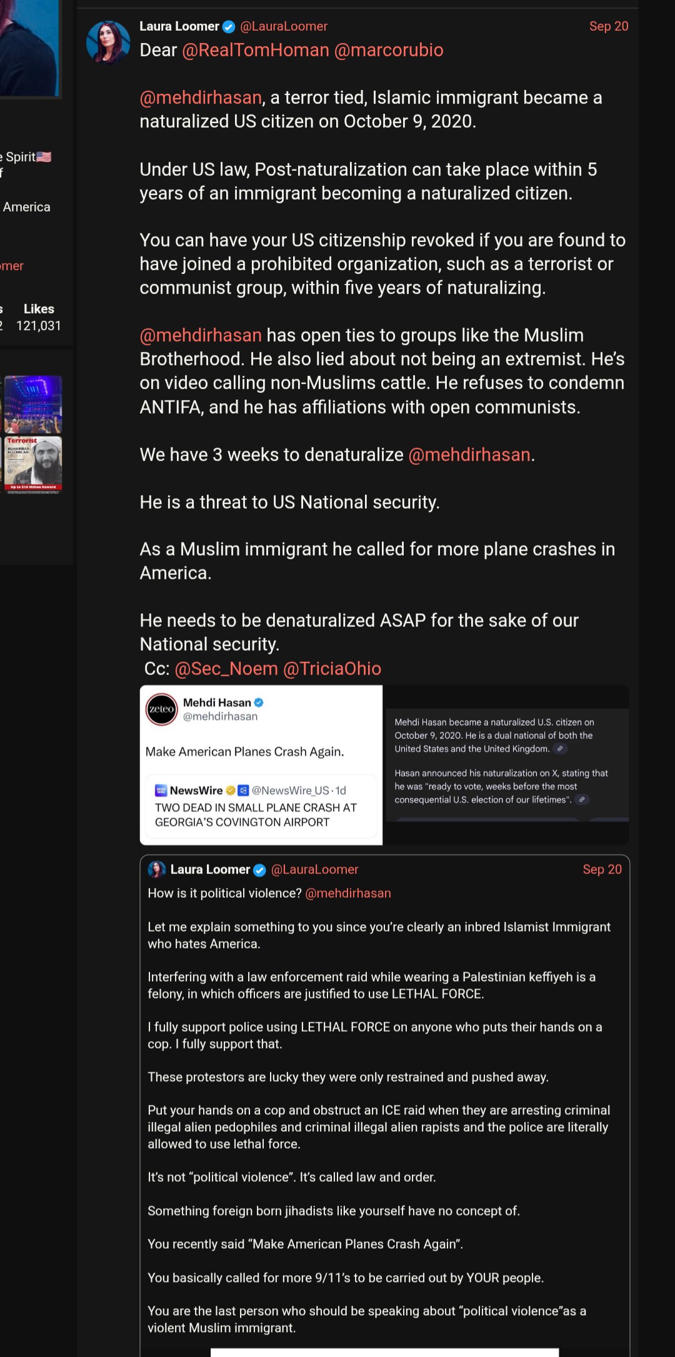Viewport: 675px width, 1357px height.
Task: Click verified badge in the quoted tweet header
Action: (x=260, y=870)
